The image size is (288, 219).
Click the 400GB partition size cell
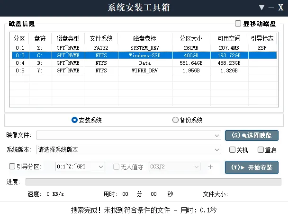coord(191,55)
